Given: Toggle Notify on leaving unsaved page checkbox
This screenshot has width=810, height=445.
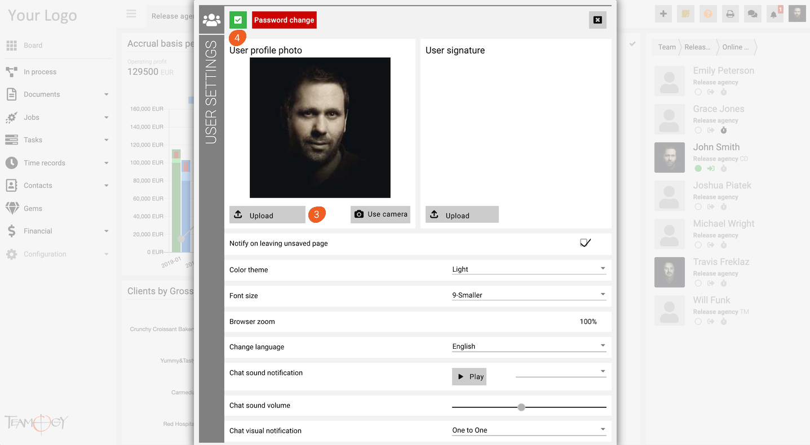Looking at the screenshot, I should (585, 243).
